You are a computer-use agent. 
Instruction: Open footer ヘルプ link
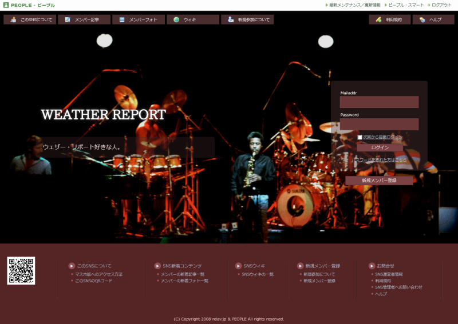click(381, 294)
